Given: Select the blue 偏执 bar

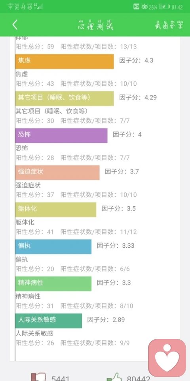Looking at the screenshot, I should click(x=53, y=246).
